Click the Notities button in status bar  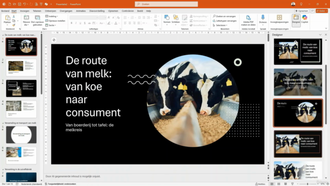pos(260,184)
